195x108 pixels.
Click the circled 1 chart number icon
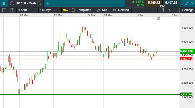click(12, 3)
